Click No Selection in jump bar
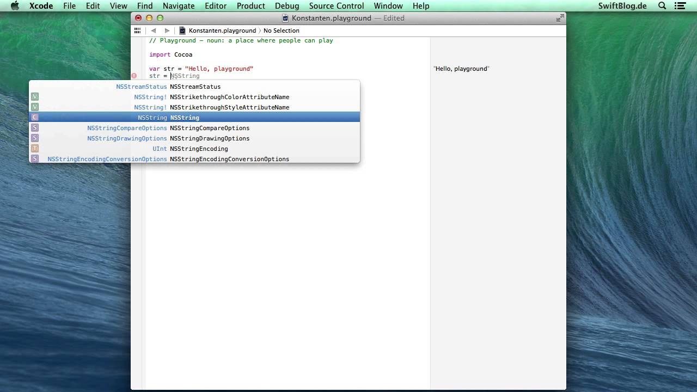 (282, 30)
